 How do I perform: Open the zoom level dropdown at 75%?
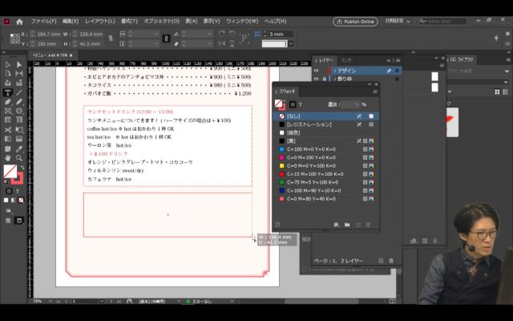click(x=50, y=301)
